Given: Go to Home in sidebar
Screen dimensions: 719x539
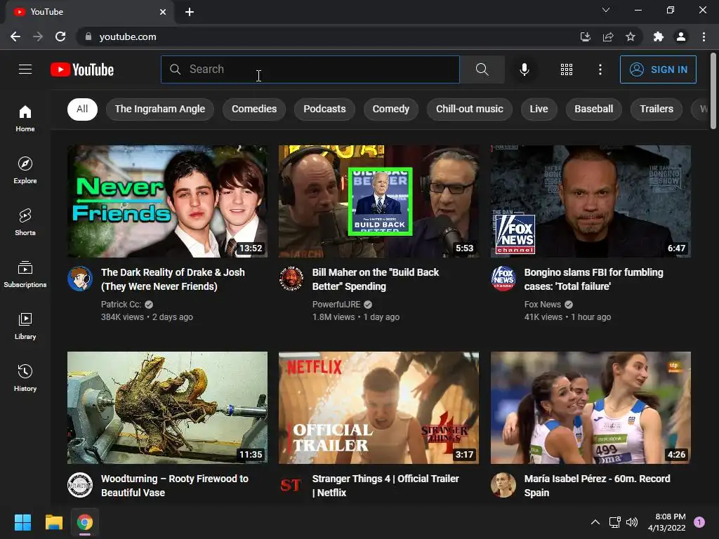Looking at the screenshot, I should (25, 118).
